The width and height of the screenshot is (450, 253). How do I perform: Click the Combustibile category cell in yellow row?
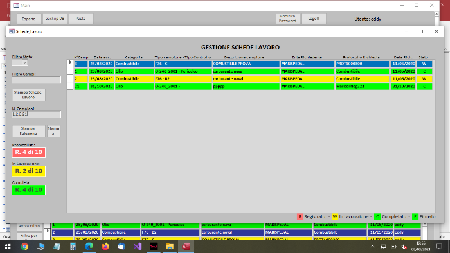click(x=134, y=79)
